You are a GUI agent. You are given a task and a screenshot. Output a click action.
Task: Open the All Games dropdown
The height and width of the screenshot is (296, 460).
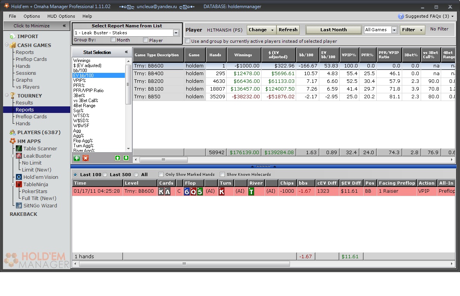tap(394, 30)
